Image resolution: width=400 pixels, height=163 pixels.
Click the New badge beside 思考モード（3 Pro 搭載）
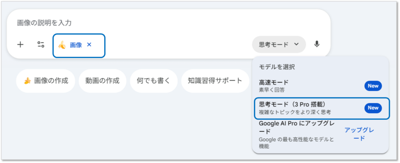(373, 108)
